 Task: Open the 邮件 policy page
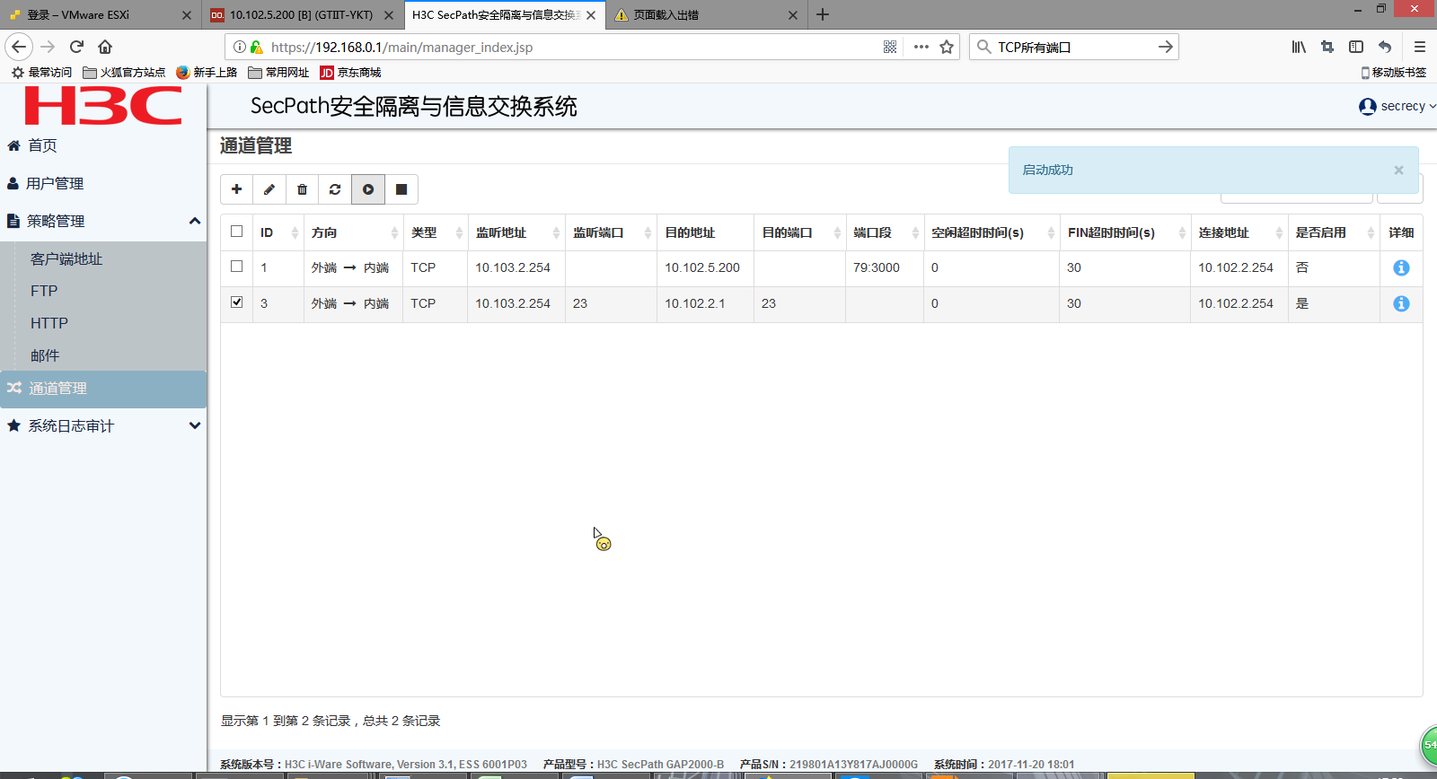[45, 355]
